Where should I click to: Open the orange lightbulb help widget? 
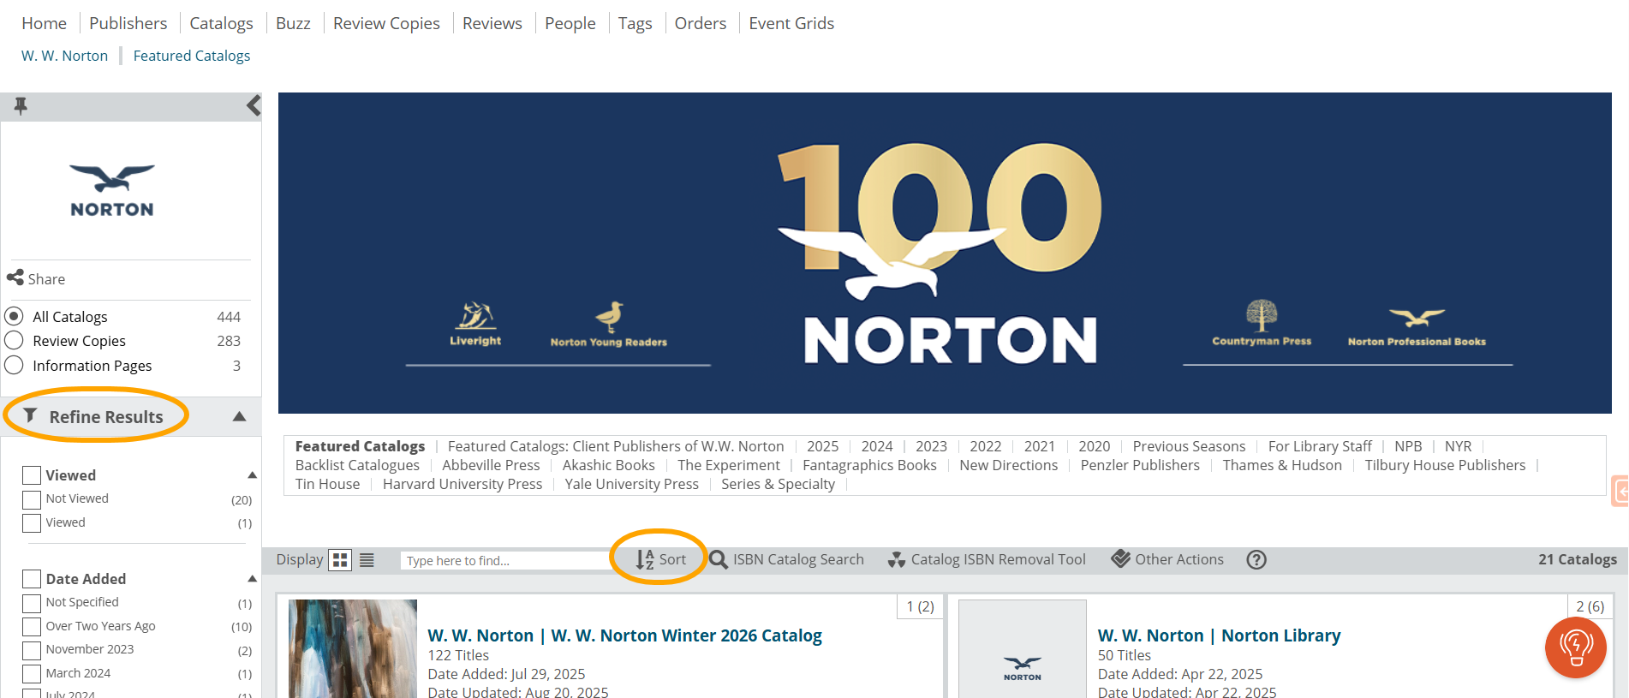1576,647
